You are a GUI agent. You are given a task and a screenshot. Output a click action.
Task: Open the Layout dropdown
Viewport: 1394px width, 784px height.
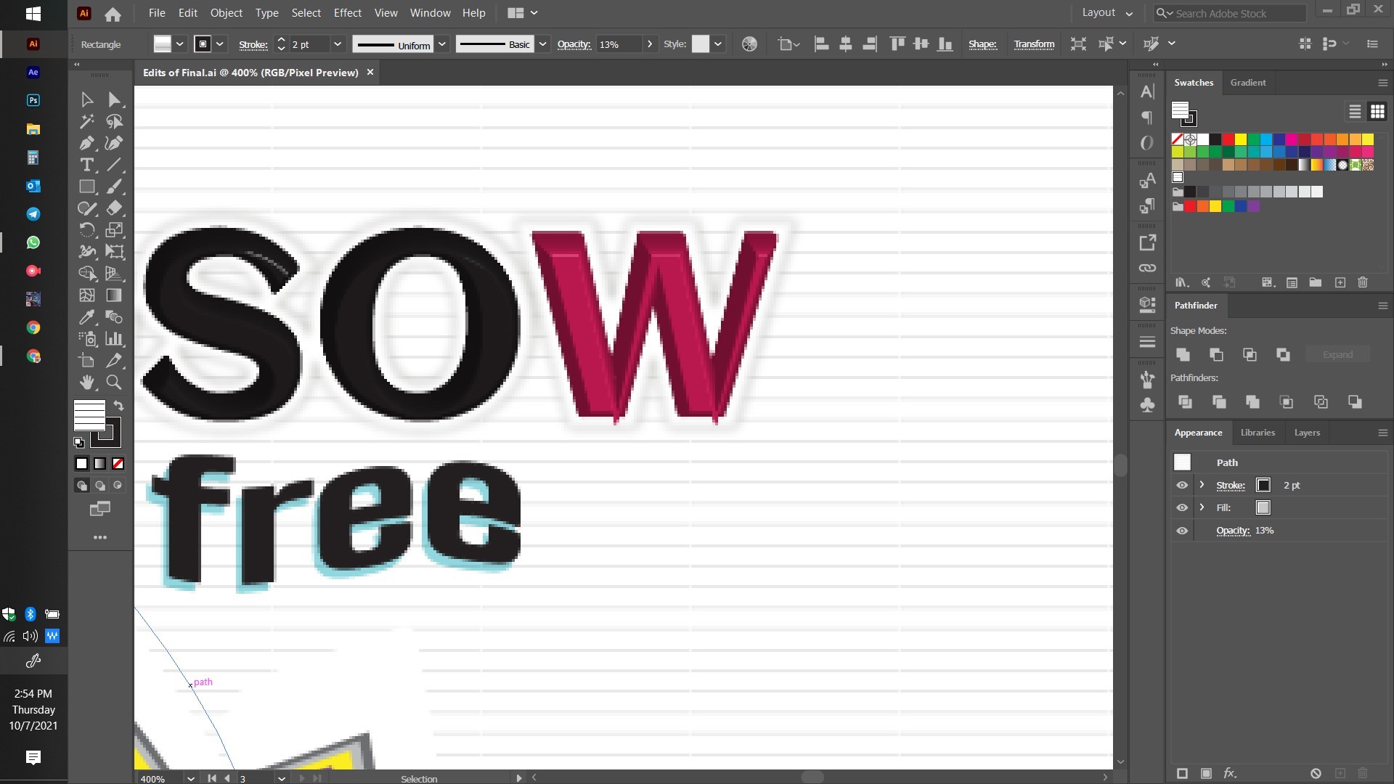pos(1105,13)
